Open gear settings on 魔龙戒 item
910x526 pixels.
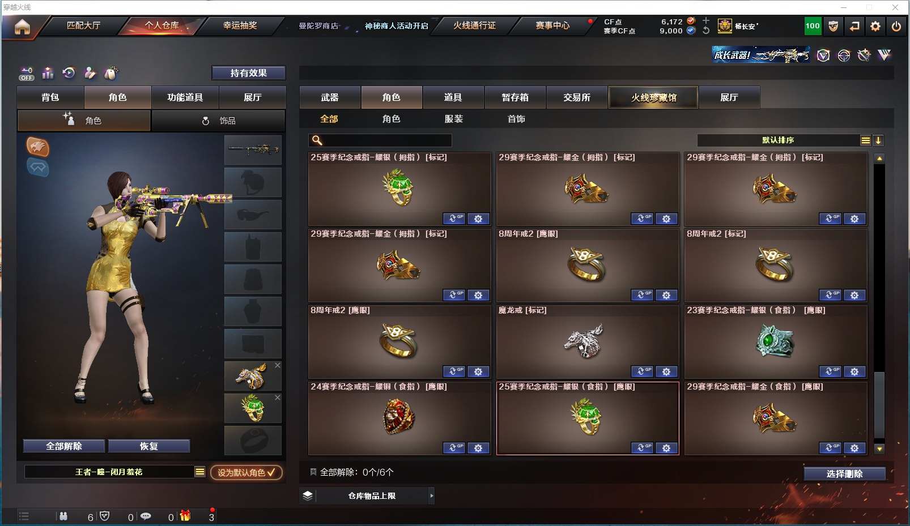[x=666, y=371]
